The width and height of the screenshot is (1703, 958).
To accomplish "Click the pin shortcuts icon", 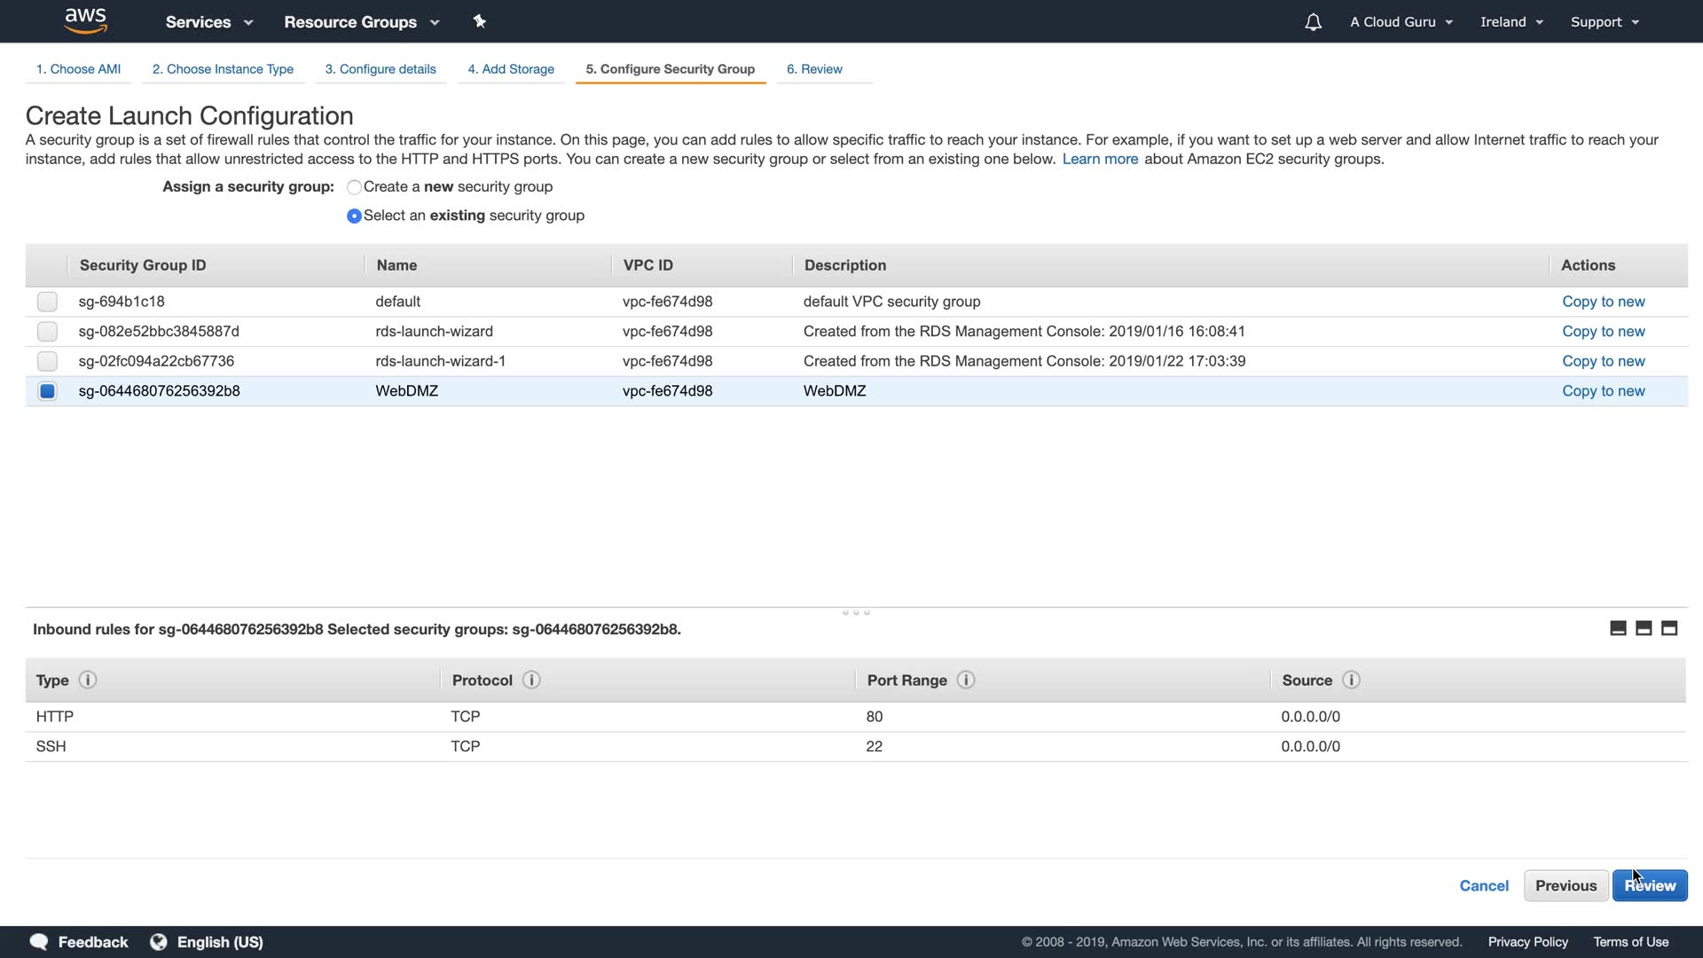I will [479, 21].
